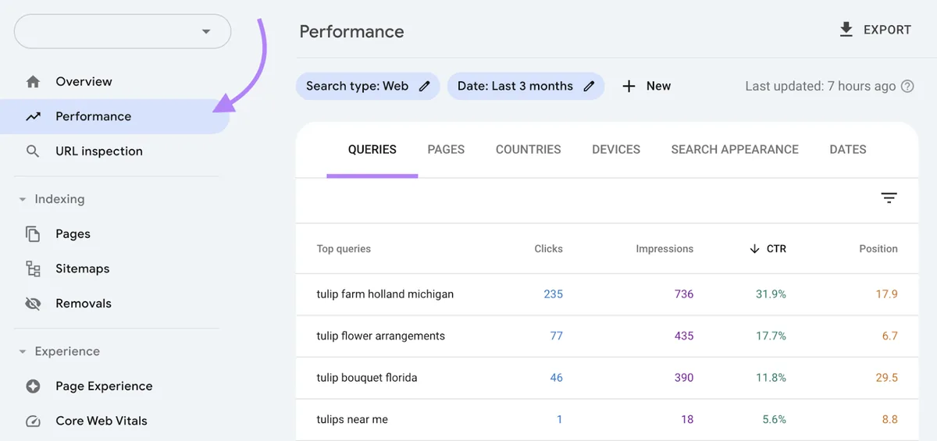Viewport: 937px width, 441px height.
Task: Click the 11.8% CTR value
Action: click(771, 378)
